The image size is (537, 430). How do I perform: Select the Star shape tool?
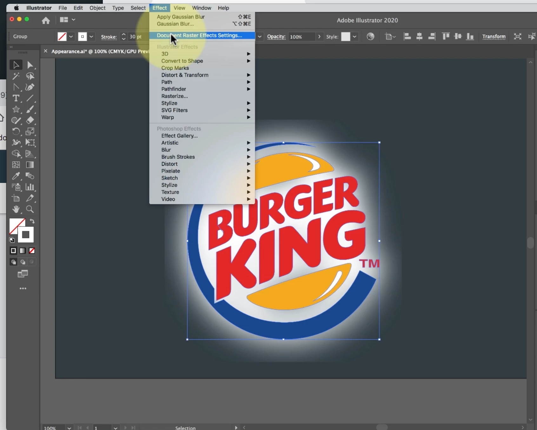coord(16,110)
